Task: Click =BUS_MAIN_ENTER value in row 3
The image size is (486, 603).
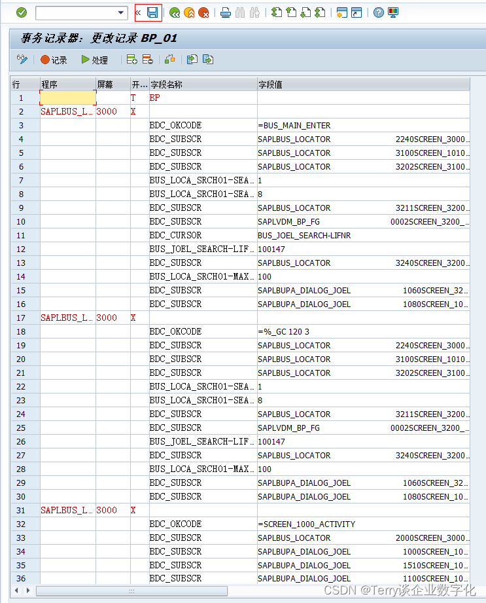Action: pos(294,125)
